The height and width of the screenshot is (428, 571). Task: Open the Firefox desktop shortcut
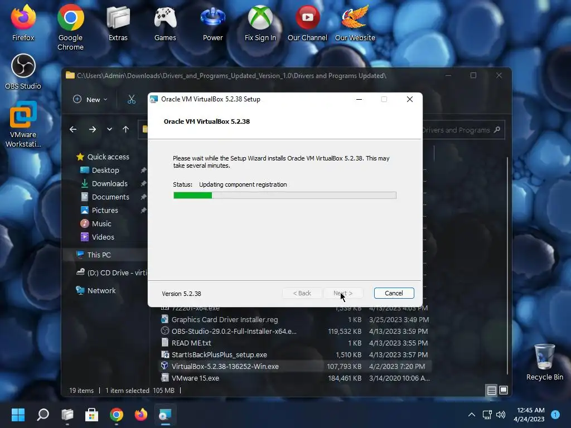click(x=23, y=22)
